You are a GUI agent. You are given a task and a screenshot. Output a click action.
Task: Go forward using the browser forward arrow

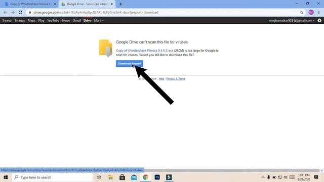tap(13, 12)
